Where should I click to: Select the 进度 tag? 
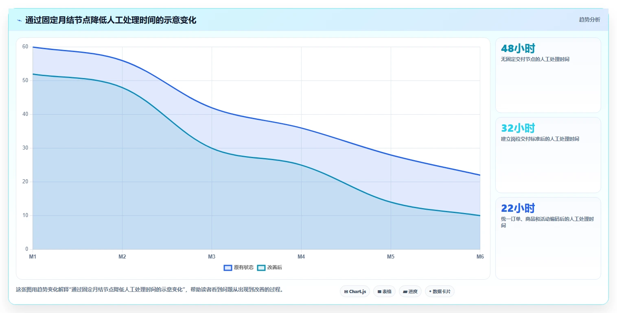pos(410,291)
